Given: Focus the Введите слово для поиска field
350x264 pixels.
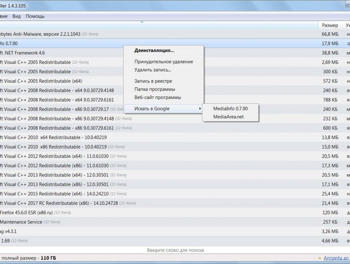Looking at the screenshot, I should [175, 250].
